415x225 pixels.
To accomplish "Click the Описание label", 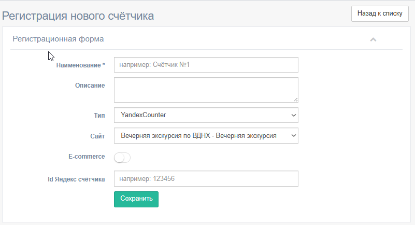I will click(x=90, y=86).
